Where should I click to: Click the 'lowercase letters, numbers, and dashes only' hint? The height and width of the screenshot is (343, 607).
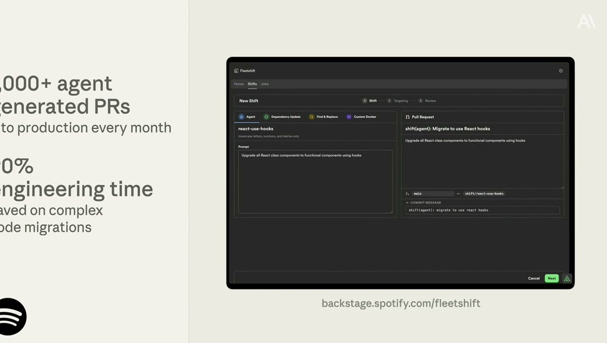point(269,136)
